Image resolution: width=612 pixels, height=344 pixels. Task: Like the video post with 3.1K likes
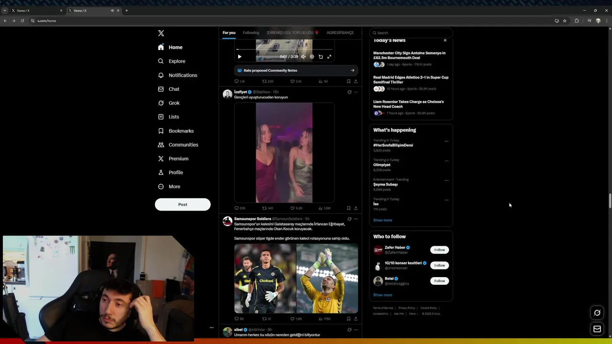(295, 81)
